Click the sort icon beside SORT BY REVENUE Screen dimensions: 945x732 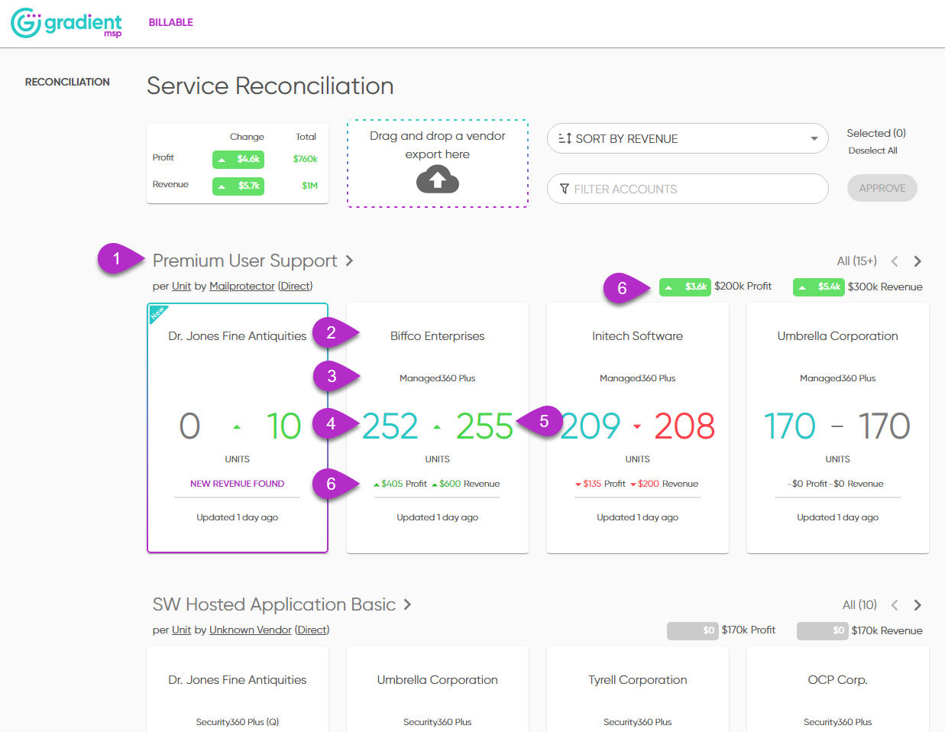point(565,138)
